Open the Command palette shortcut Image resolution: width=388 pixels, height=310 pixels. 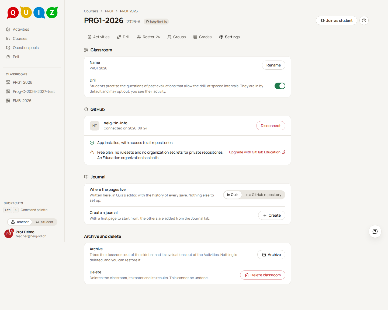26,210
